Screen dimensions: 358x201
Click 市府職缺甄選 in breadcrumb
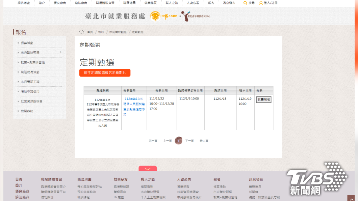tap(118, 32)
